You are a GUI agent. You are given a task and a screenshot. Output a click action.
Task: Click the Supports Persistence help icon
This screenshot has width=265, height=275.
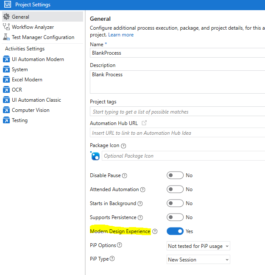click(140, 218)
